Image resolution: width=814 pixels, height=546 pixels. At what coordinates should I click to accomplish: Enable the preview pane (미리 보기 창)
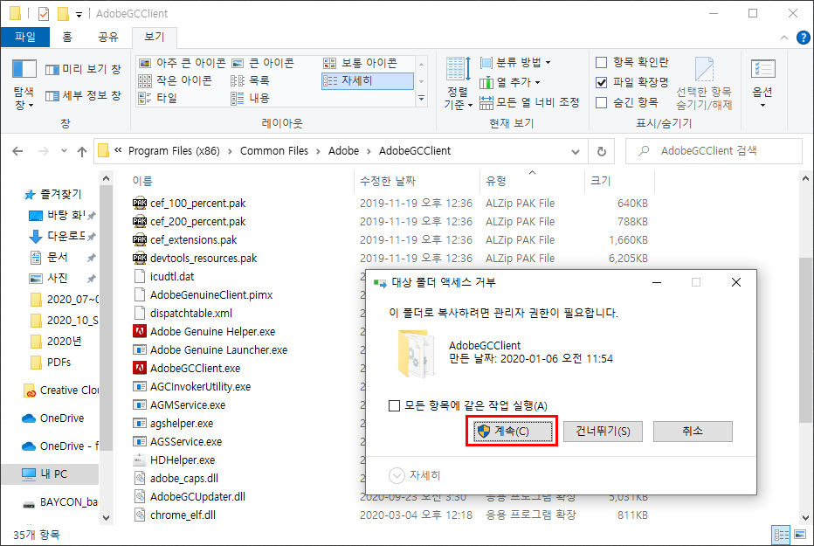(83, 69)
